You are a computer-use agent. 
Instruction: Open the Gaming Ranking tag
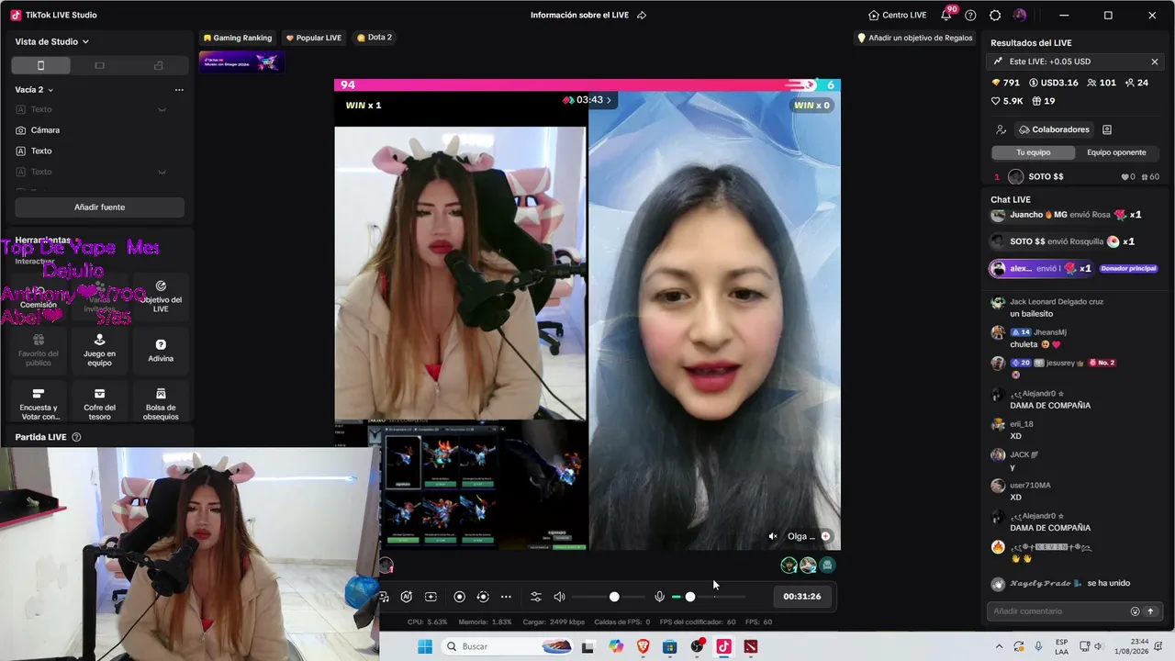coord(238,38)
